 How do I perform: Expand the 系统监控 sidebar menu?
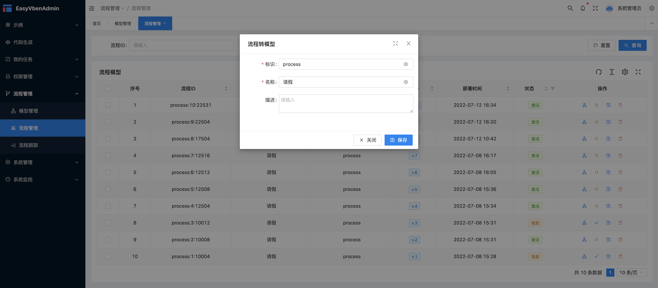pyautogui.click(x=43, y=180)
